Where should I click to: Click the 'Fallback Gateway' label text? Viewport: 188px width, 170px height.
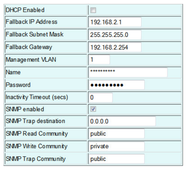pos(29,47)
